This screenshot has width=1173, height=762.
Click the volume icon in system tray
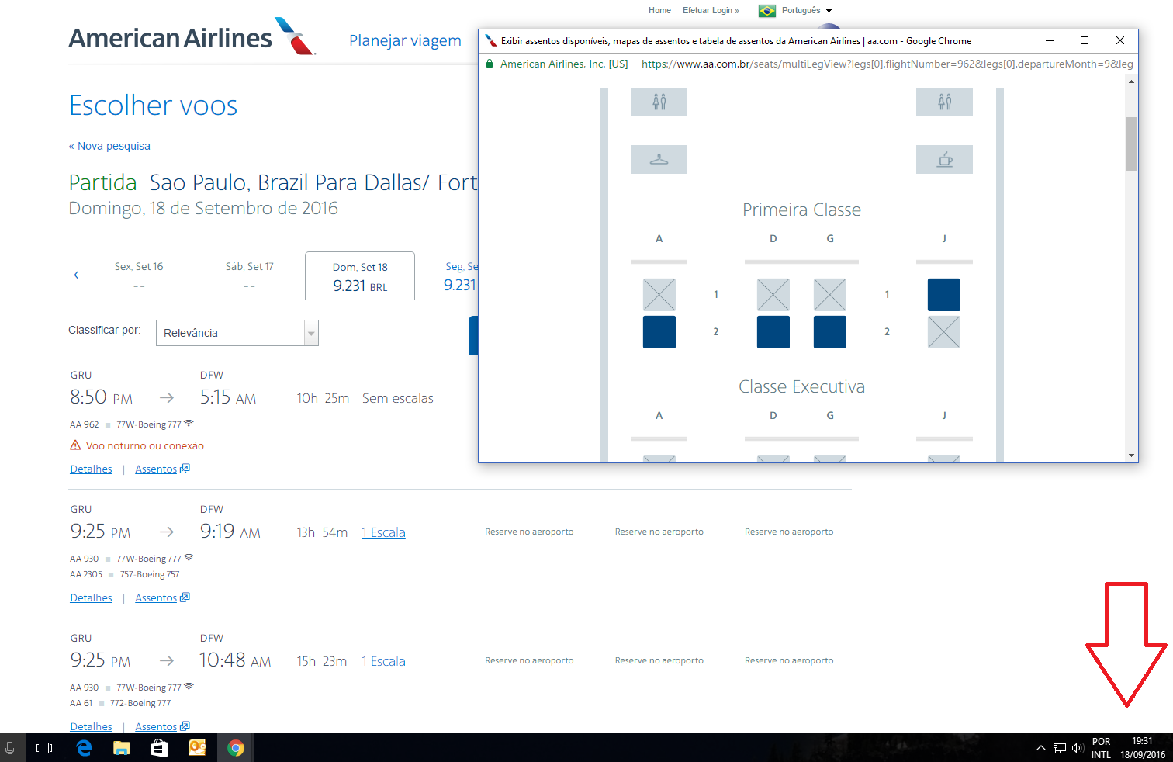click(1077, 748)
